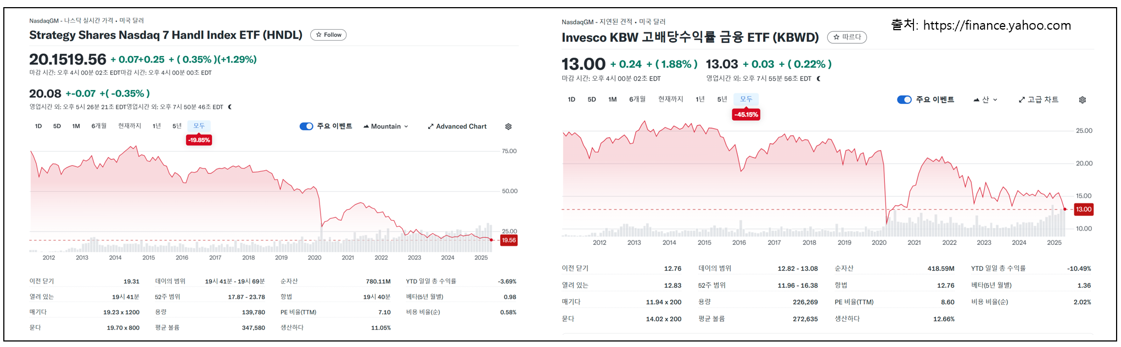Click KBWD 이전 닫기 value 12.76
This screenshot has height=347, width=1121.
[672, 268]
